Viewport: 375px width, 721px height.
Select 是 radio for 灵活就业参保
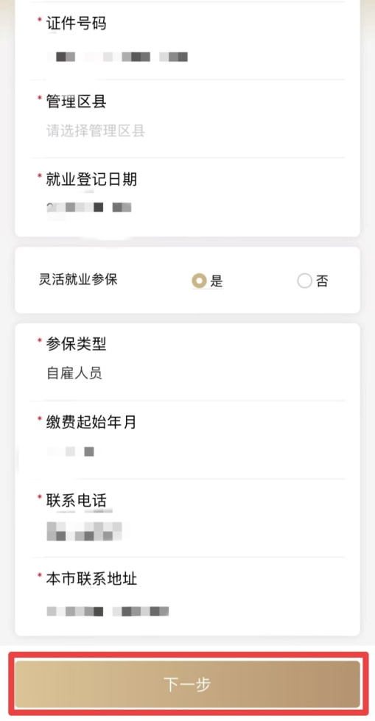[x=199, y=281]
